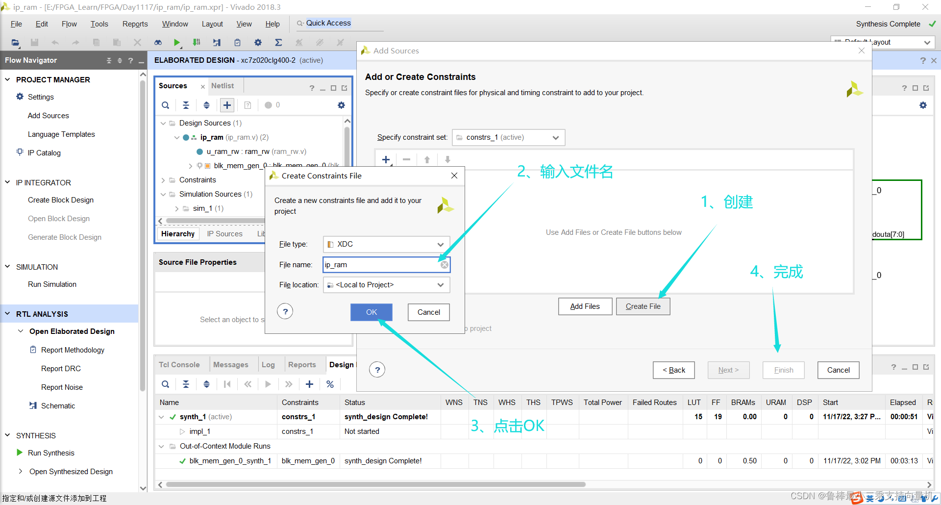Image resolution: width=941 pixels, height=505 pixels.
Task: Click green Run play icon in main toolbar
Action: [177, 43]
